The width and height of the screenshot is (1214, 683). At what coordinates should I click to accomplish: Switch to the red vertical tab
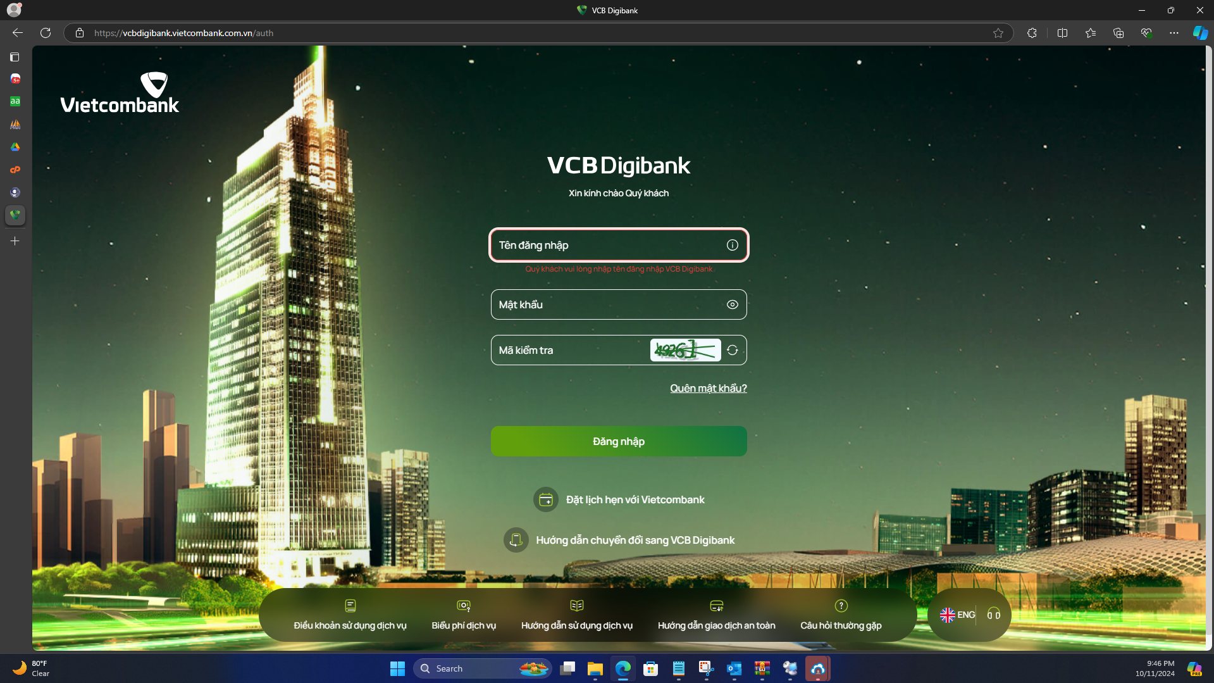15,78
